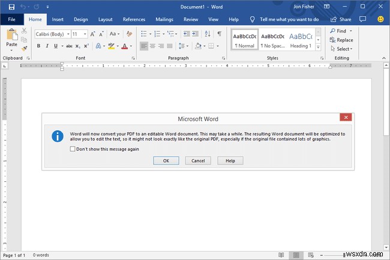Click the ruler tab selector icon
This screenshot has height=260, width=390.
click(x=5, y=66)
